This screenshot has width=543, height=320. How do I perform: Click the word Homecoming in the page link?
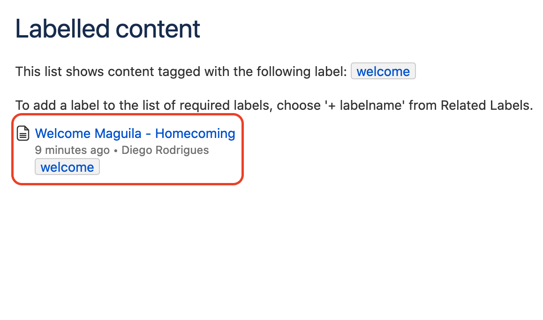[196, 133]
